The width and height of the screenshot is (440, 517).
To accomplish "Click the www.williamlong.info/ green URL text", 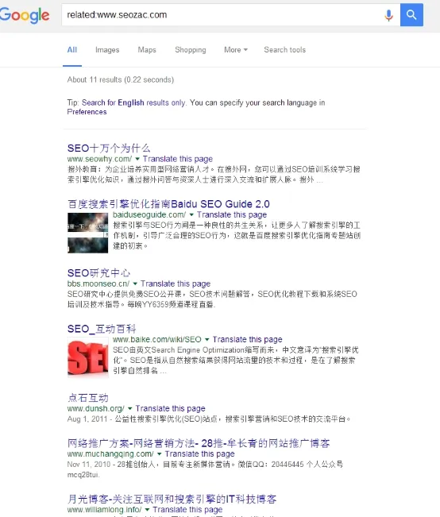I will point(105,510).
